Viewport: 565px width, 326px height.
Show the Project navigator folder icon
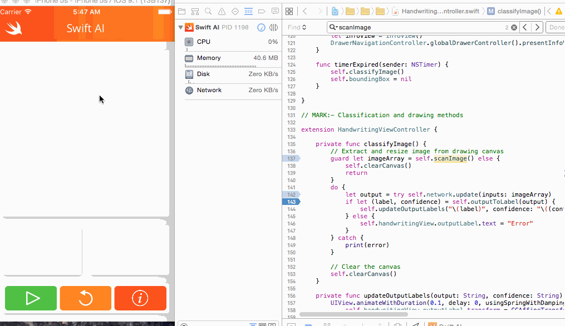(x=181, y=12)
